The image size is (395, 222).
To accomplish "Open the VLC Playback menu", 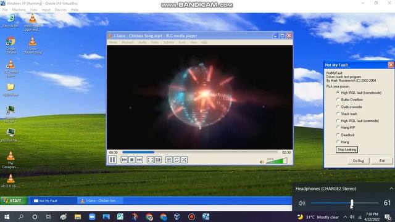I will (x=128, y=43).
